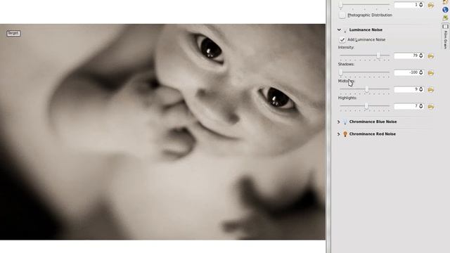This screenshot has height=253, width=450.
Task: Click the Chrominance Red Noise heading
Action: [372, 134]
